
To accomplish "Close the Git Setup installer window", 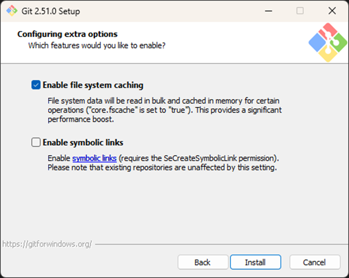I will 332,11.
